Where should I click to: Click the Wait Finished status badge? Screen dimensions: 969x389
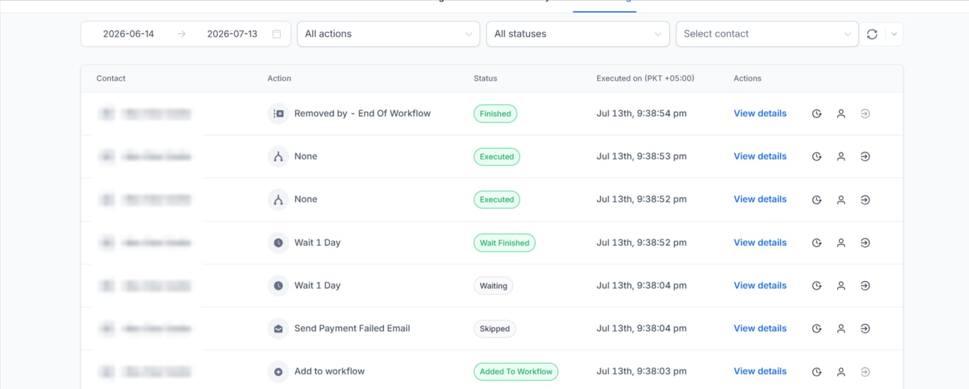[x=504, y=243]
